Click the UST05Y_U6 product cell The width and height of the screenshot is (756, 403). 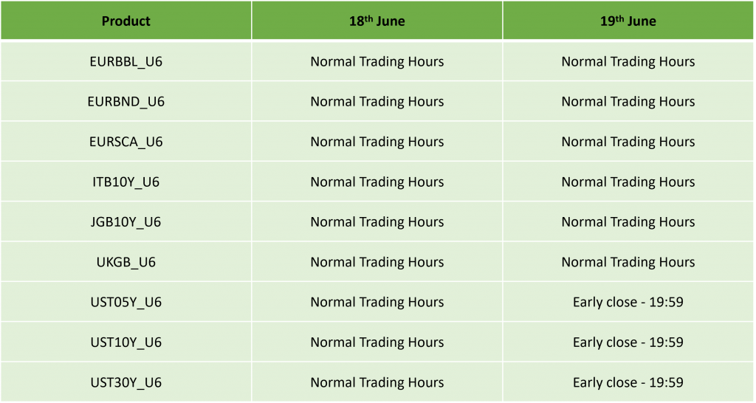(x=126, y=302)
